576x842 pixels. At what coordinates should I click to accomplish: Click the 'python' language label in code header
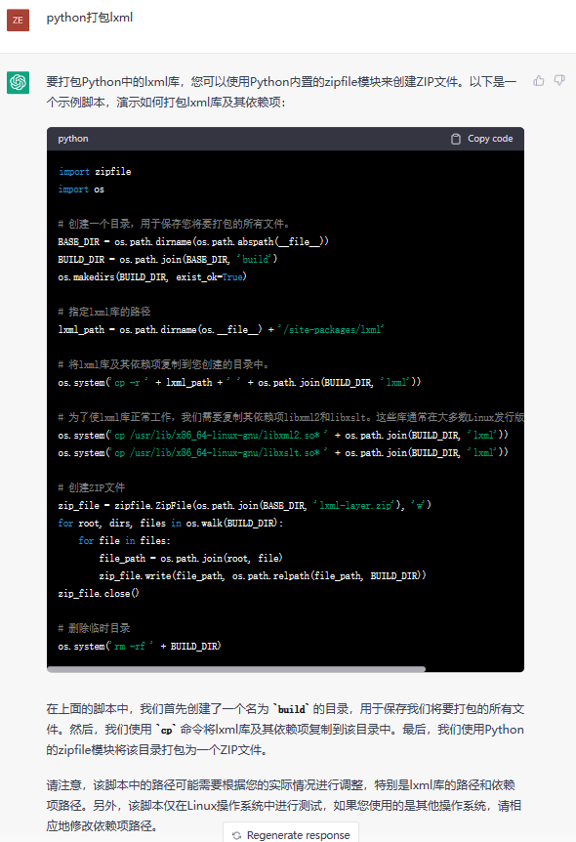(x=73, y=139)
